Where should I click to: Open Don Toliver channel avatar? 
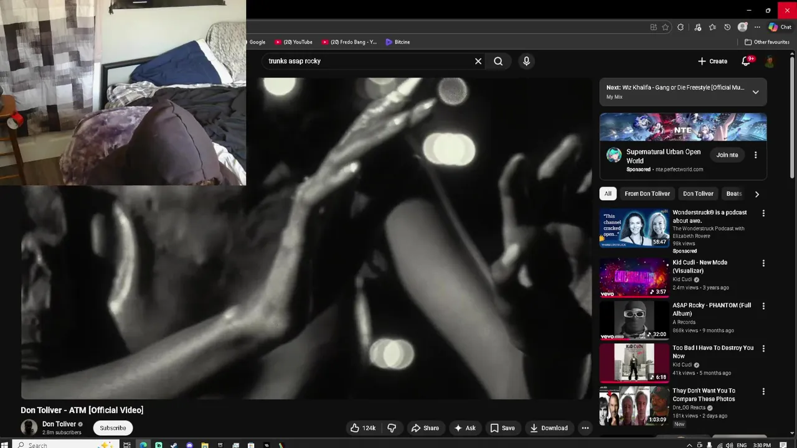tap(29, 427)
